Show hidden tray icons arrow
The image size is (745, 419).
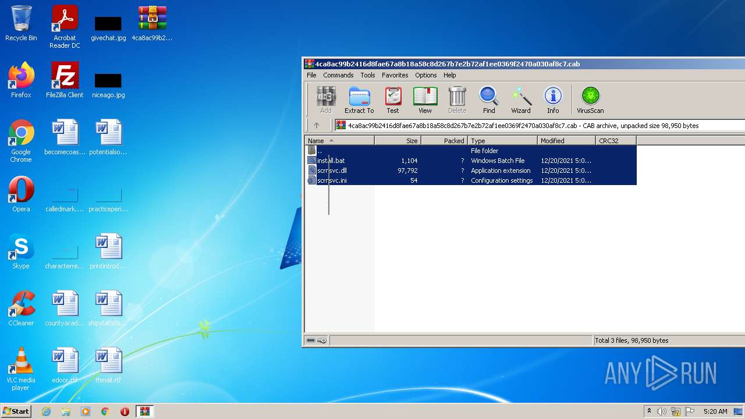pyautogui.click(x=649, y=411)
